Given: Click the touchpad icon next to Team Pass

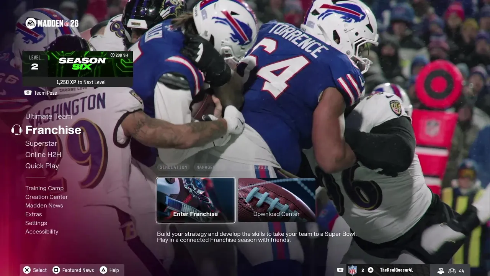Looking at the screenshot, I should pyautogui.click(x=28, y=93).
